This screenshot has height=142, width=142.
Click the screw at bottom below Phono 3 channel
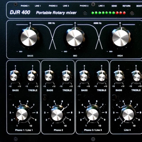tap(93, 139)
